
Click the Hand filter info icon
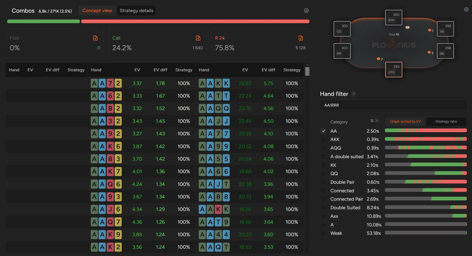354,94
